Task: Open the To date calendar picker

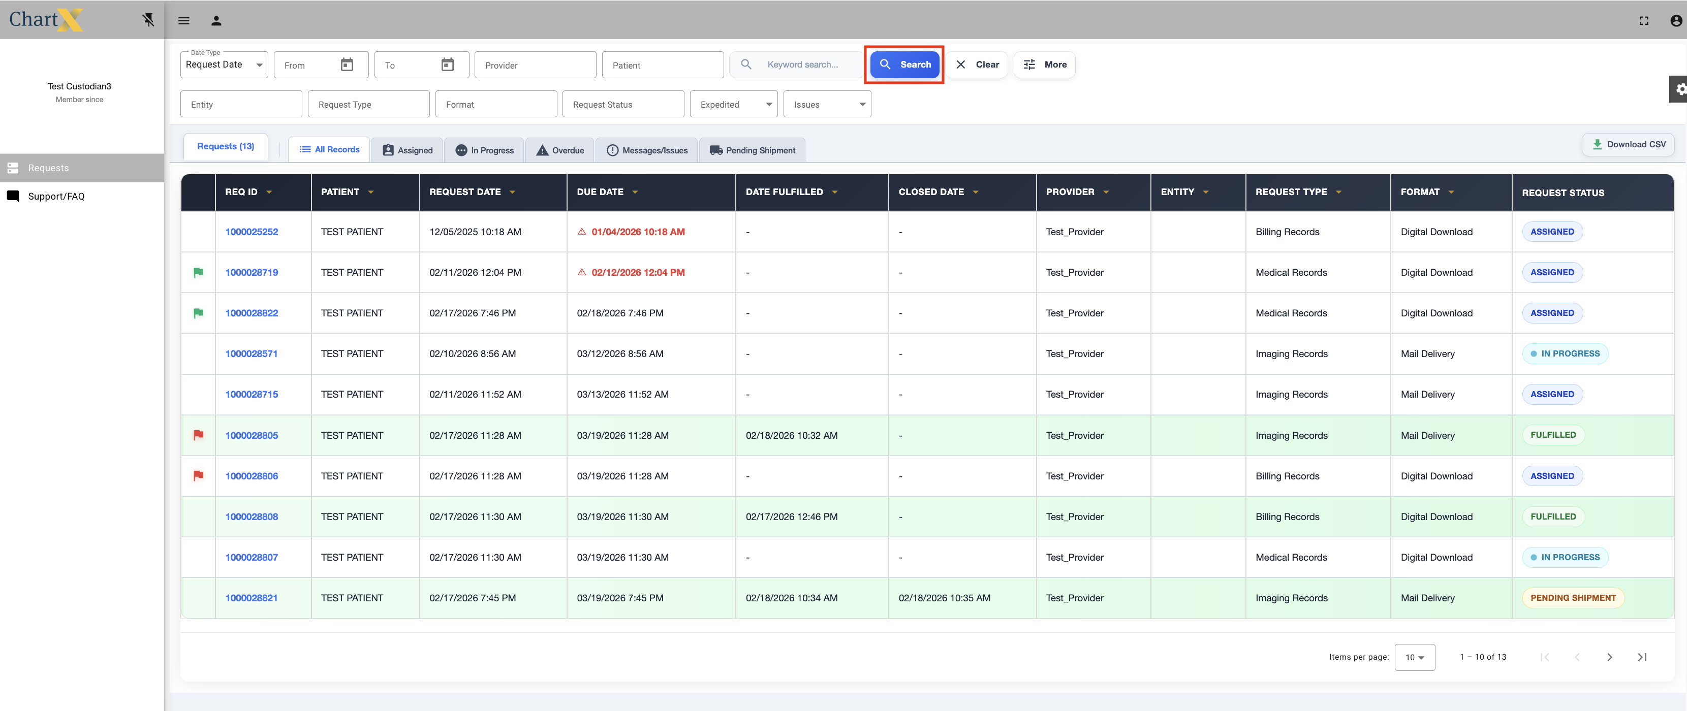Action: (447, 65)
